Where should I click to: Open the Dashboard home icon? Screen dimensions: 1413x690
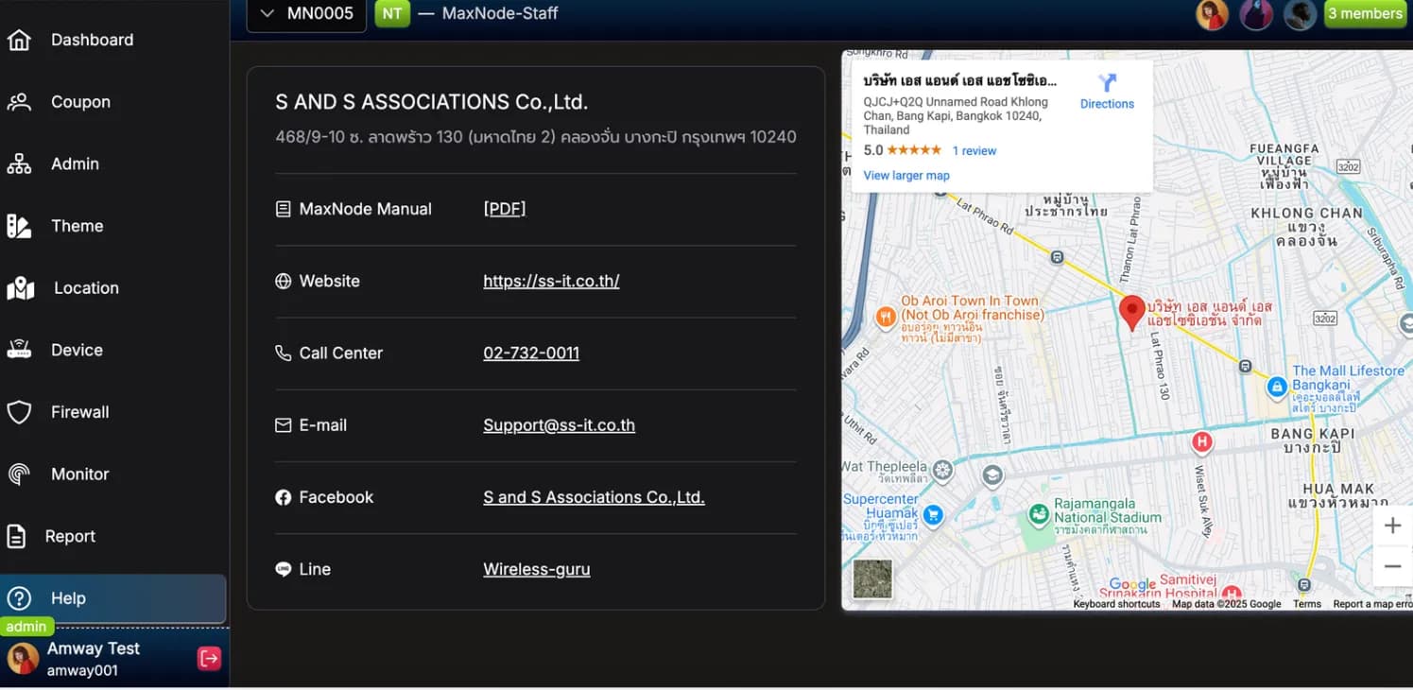(x=19, y=40)
